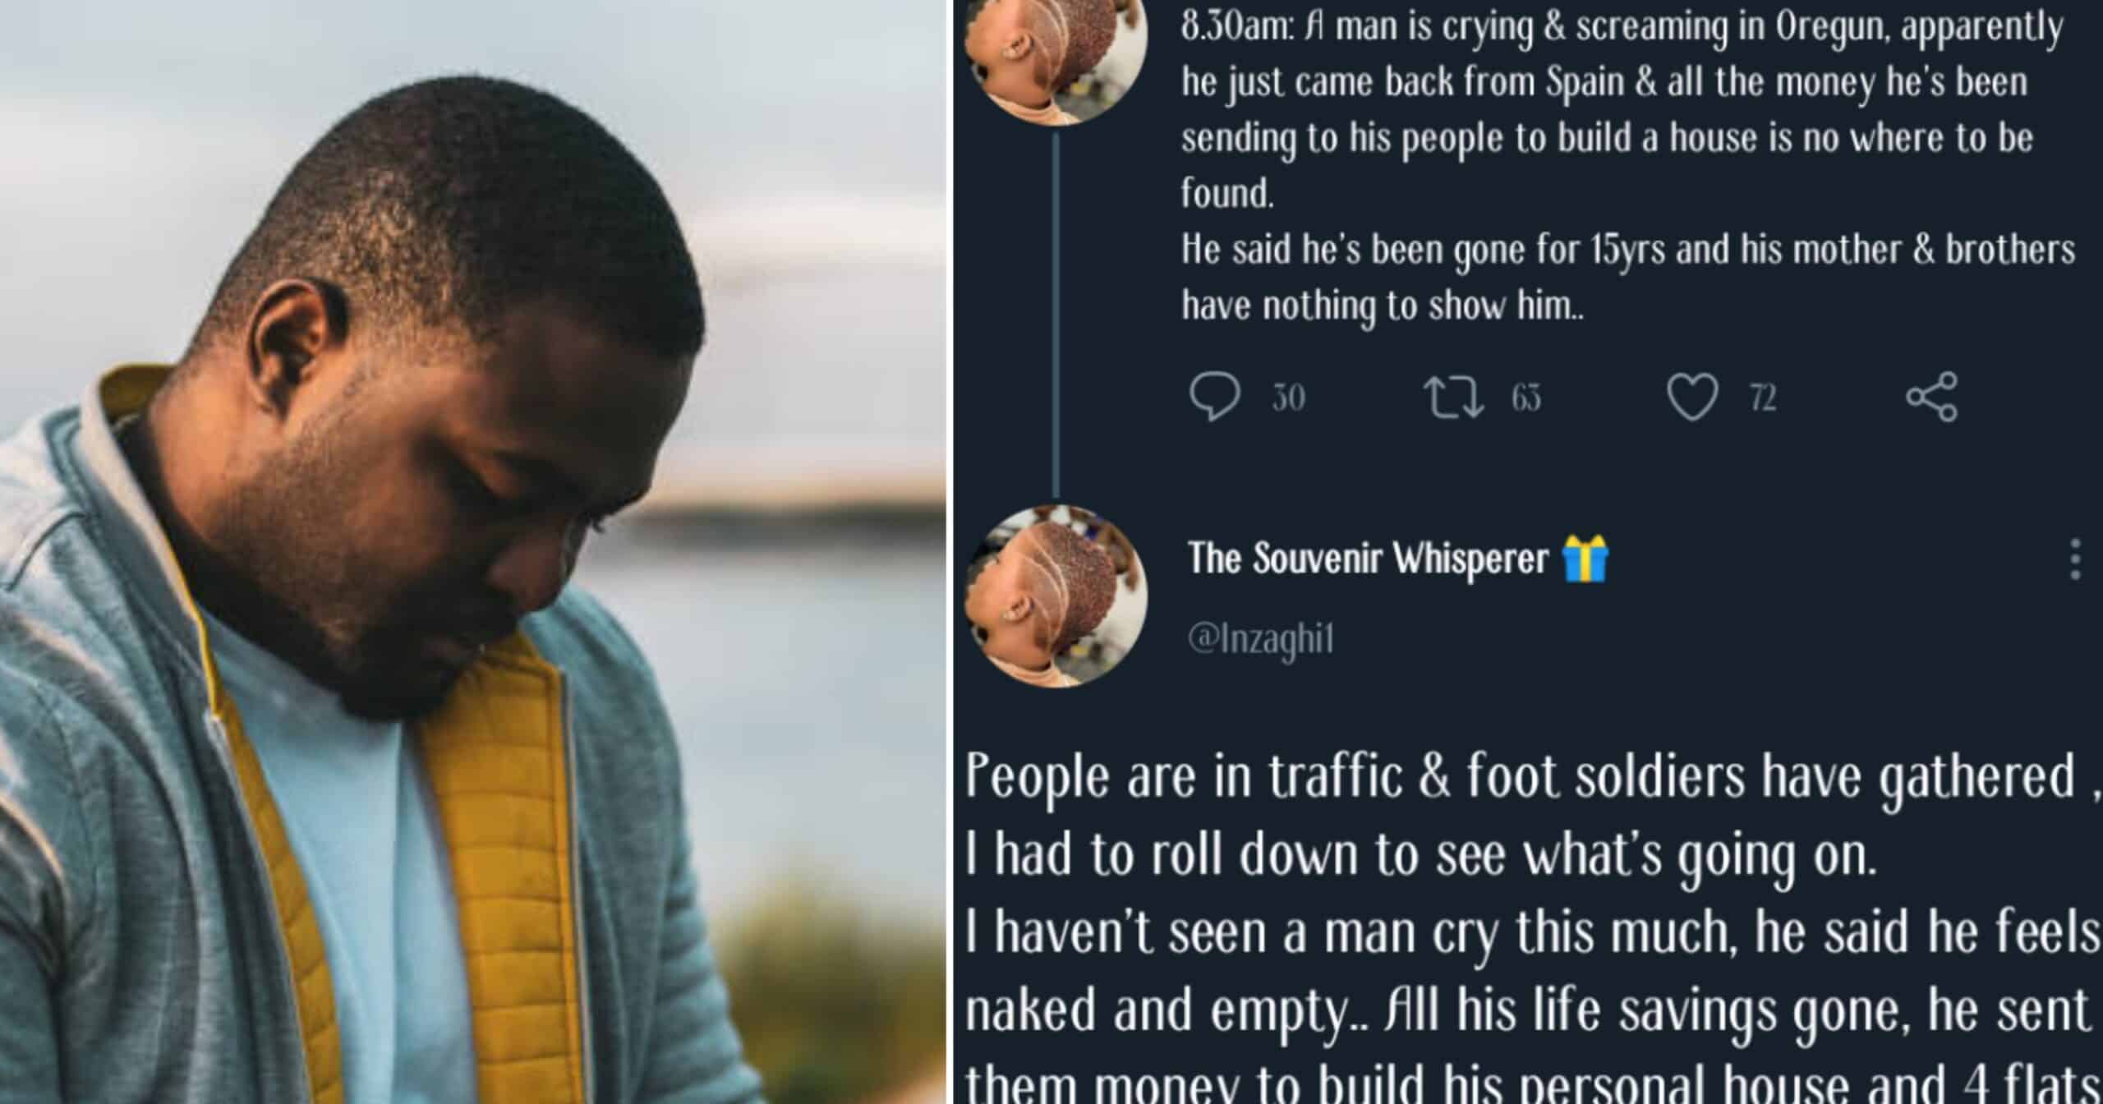View the 30 replies count
This screenshot has height=1104, width=2103.
click(1288, 399)
